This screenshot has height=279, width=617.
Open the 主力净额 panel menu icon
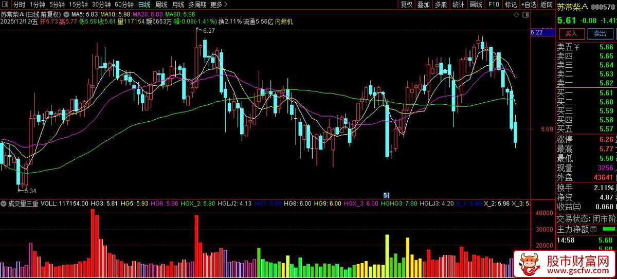(593, 229)
